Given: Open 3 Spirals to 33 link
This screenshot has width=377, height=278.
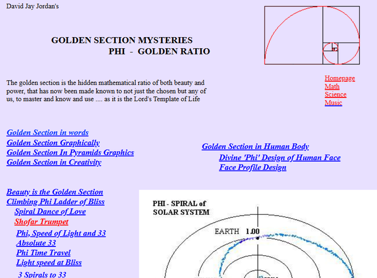Looking at the screenshot, I should click(42, 274).
